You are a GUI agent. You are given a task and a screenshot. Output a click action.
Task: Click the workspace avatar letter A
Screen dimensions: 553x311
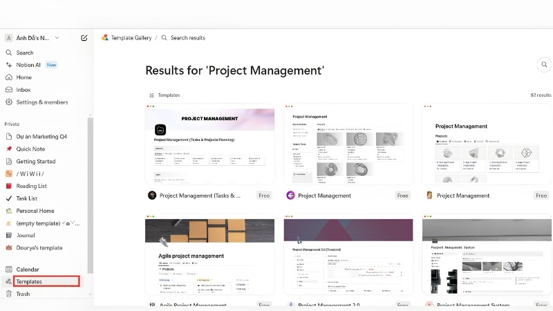point(9,38)
